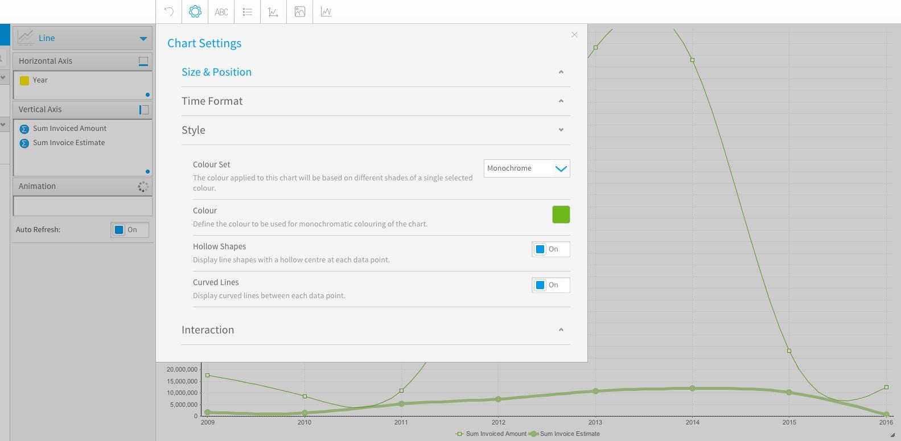Image resolution: width=901 pixels, height=441 pixels.
Task: Click the 2014 Sum Invoiced Amount data point
Action: click(x=692, y=60)
